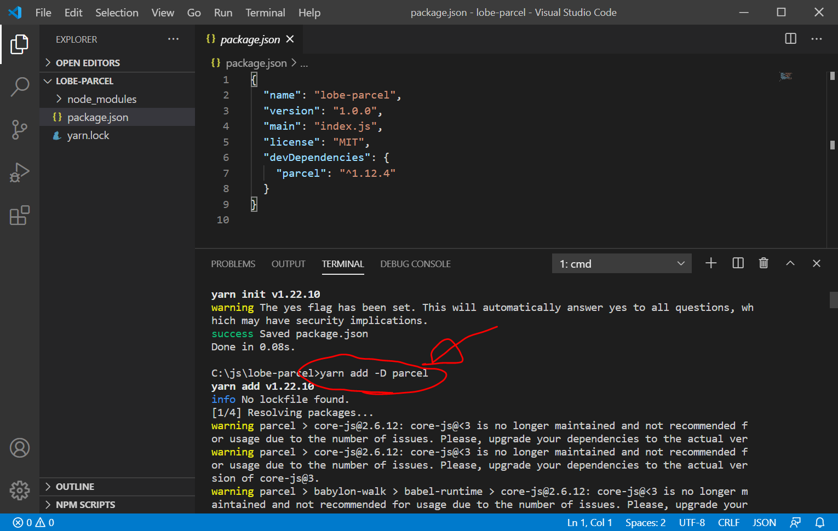Image resolution: width=838 pixels, height=531 pixels.
Task: Maximize the panel size chevron
Action: (790, 263)
